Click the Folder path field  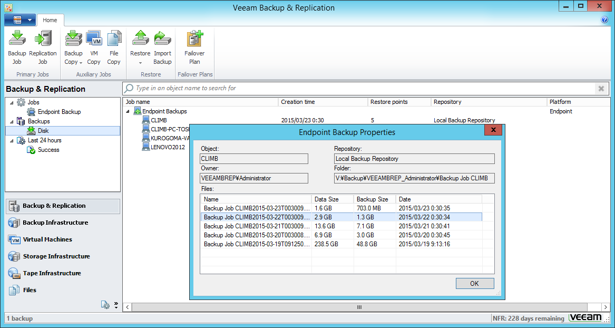tap(414, 178)
